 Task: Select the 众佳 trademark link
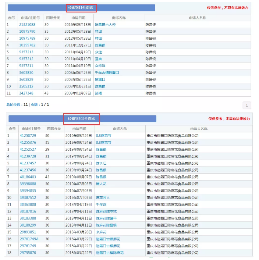[98, 52]
